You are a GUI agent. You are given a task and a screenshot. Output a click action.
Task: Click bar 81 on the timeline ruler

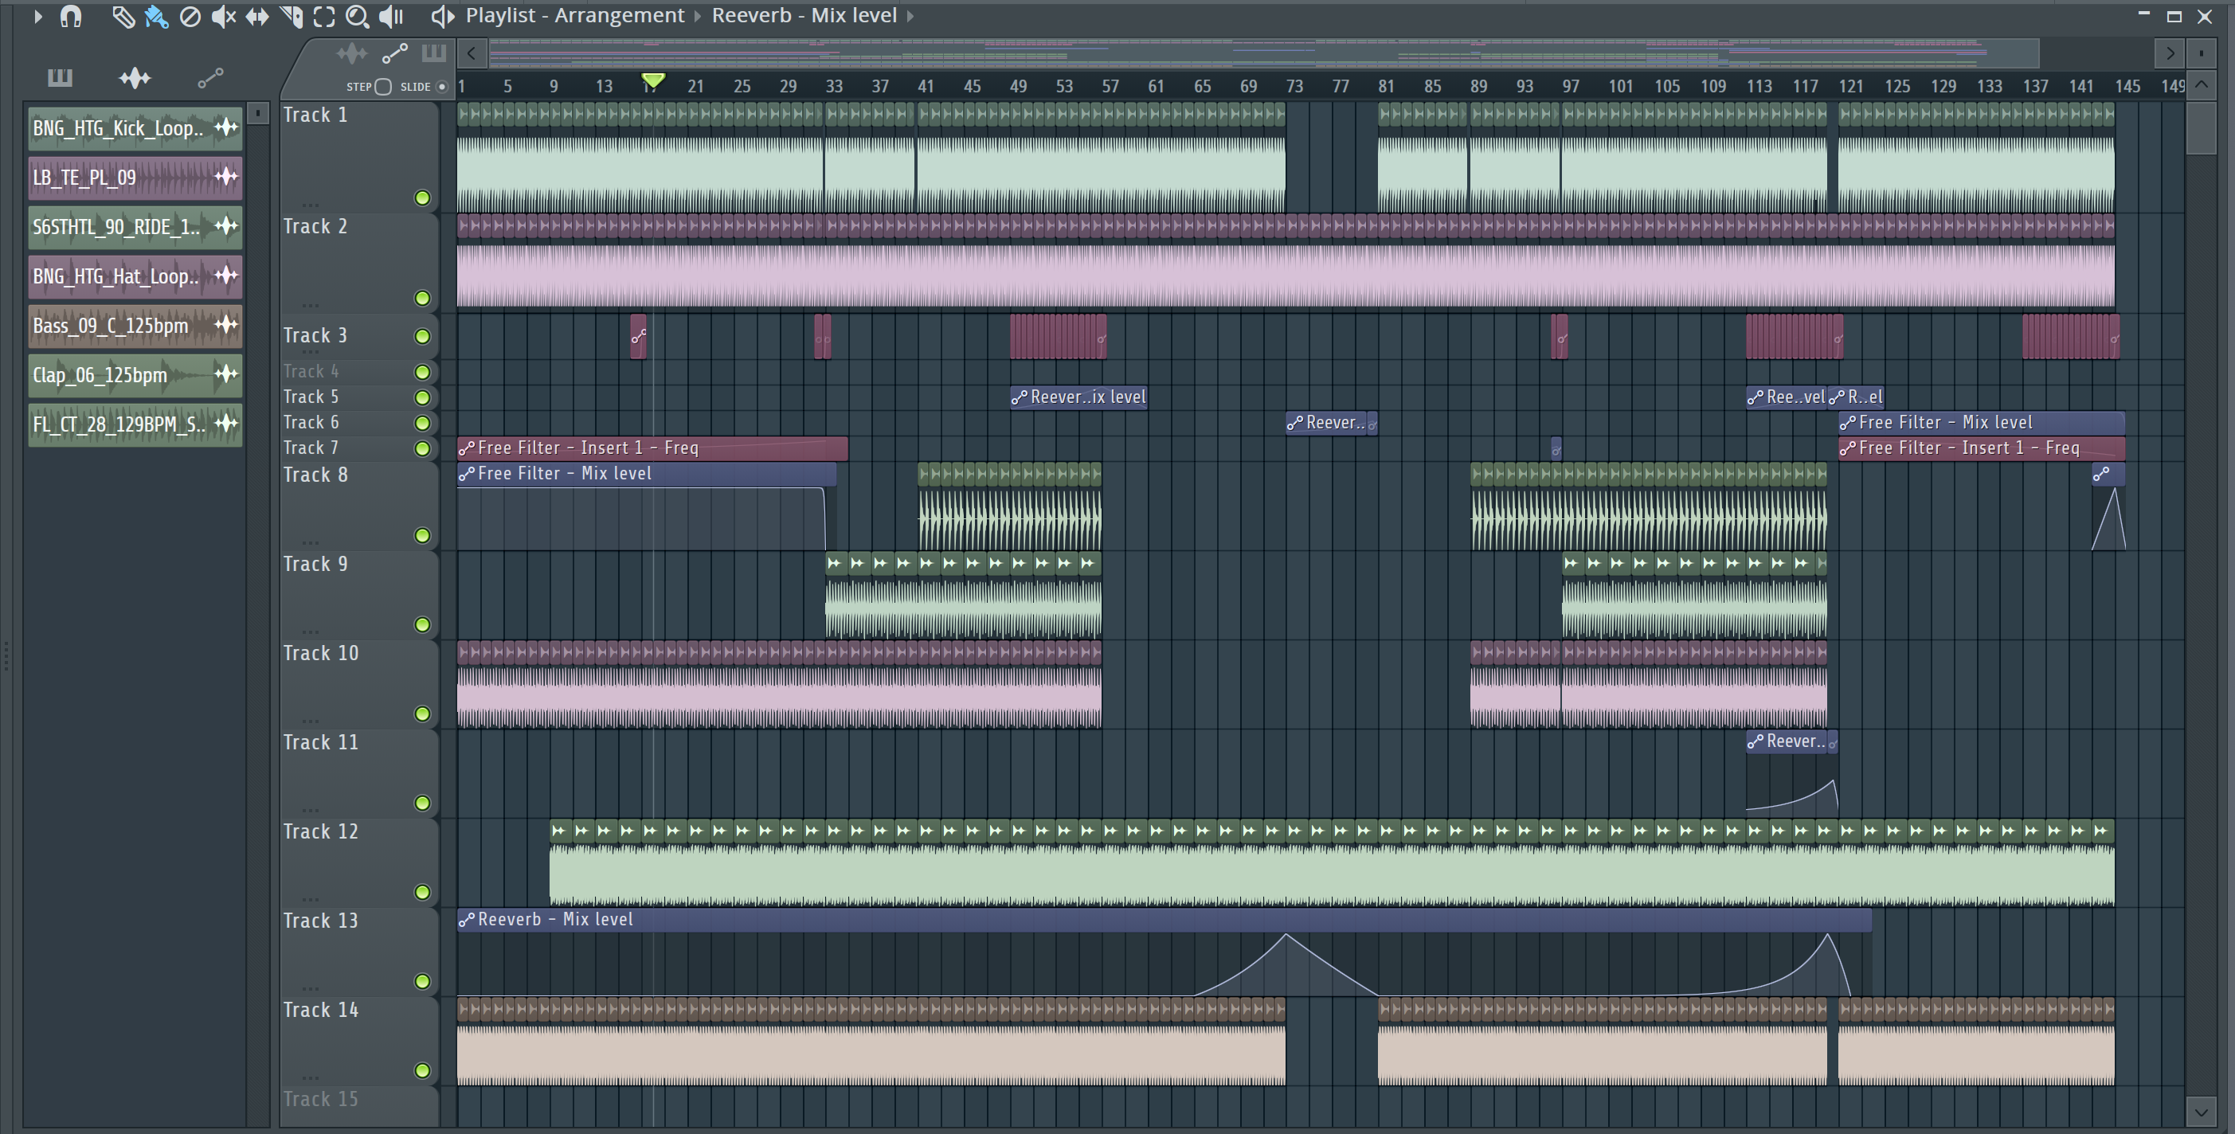point(1386,87)
